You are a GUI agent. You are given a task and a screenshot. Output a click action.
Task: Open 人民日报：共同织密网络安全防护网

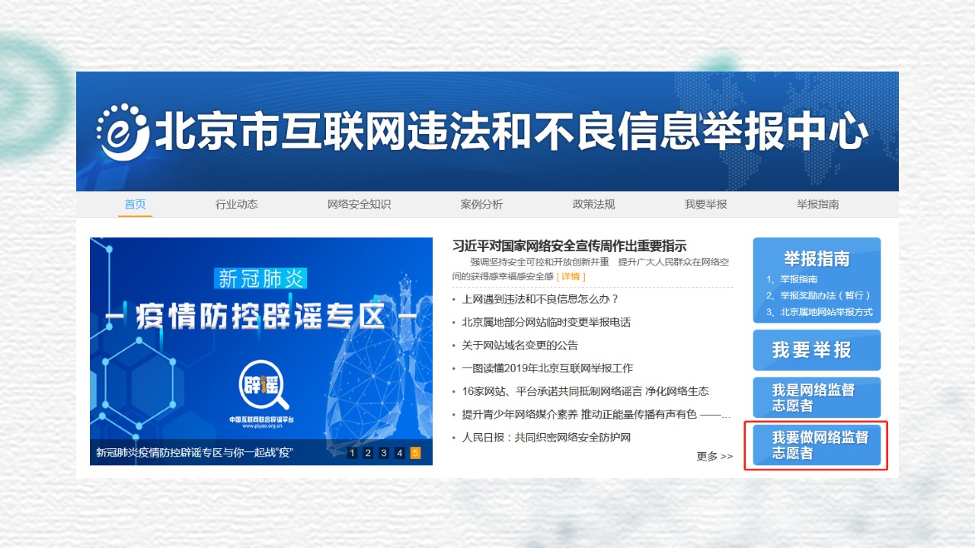point(546,438)
